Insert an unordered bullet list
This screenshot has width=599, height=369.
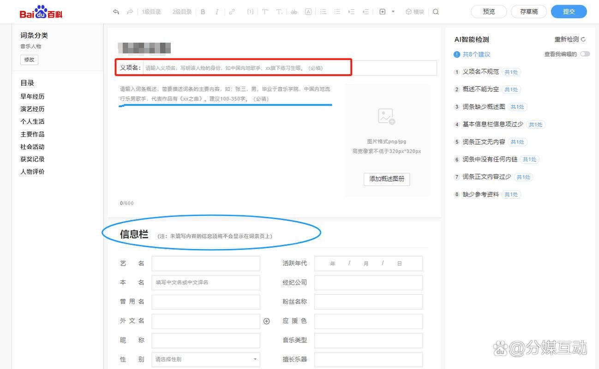click(337, 12)
